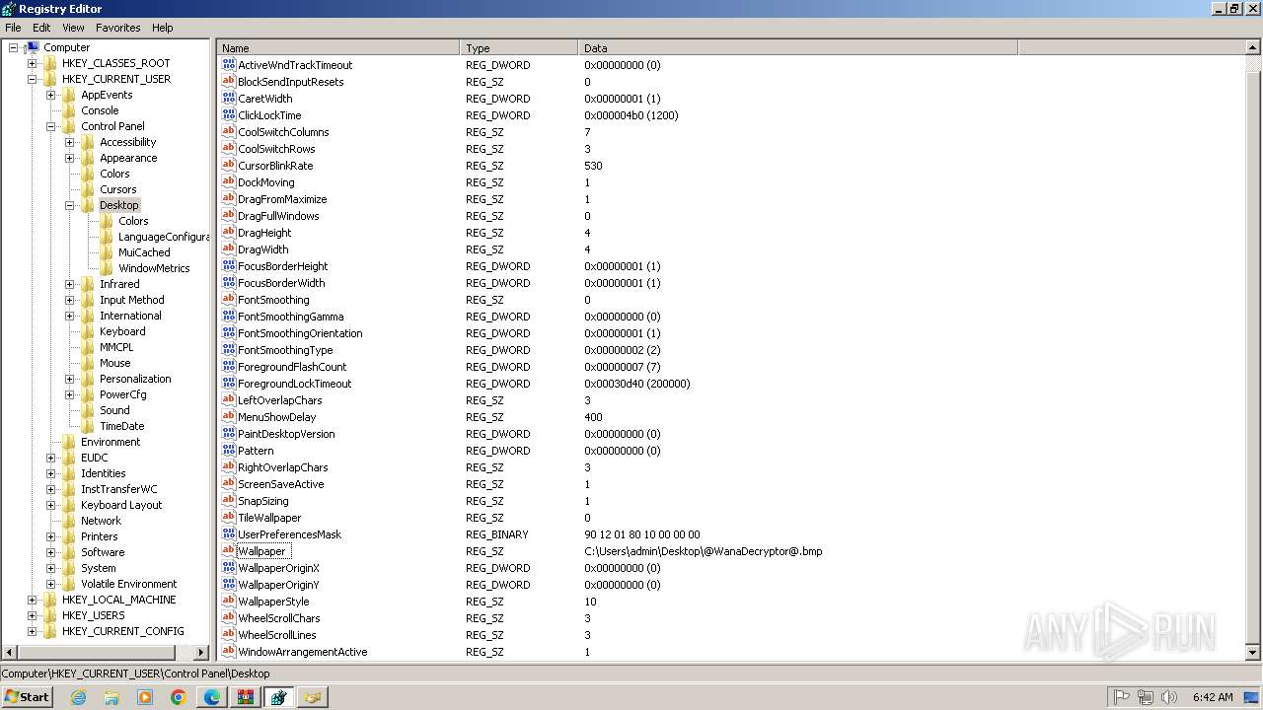The image size is (1263, 710).
Task: Collapse the HKEY_CURRENT_USER key
Action: [32, 79]
